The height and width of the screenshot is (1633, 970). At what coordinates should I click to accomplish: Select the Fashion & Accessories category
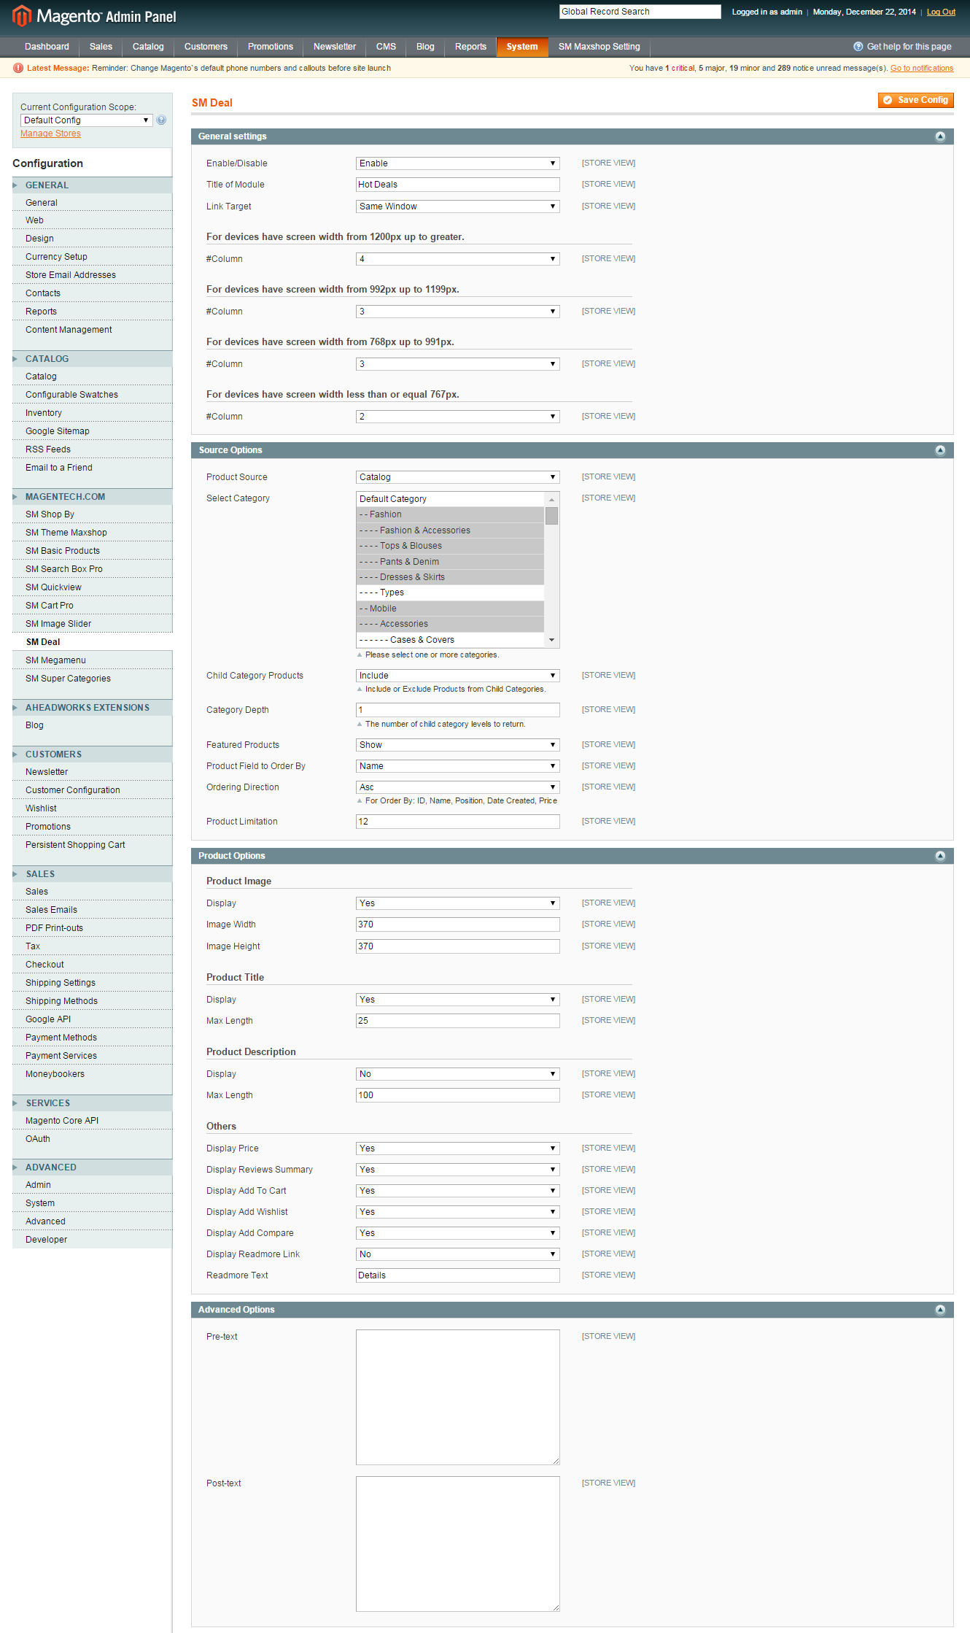(x=451, y=530)
